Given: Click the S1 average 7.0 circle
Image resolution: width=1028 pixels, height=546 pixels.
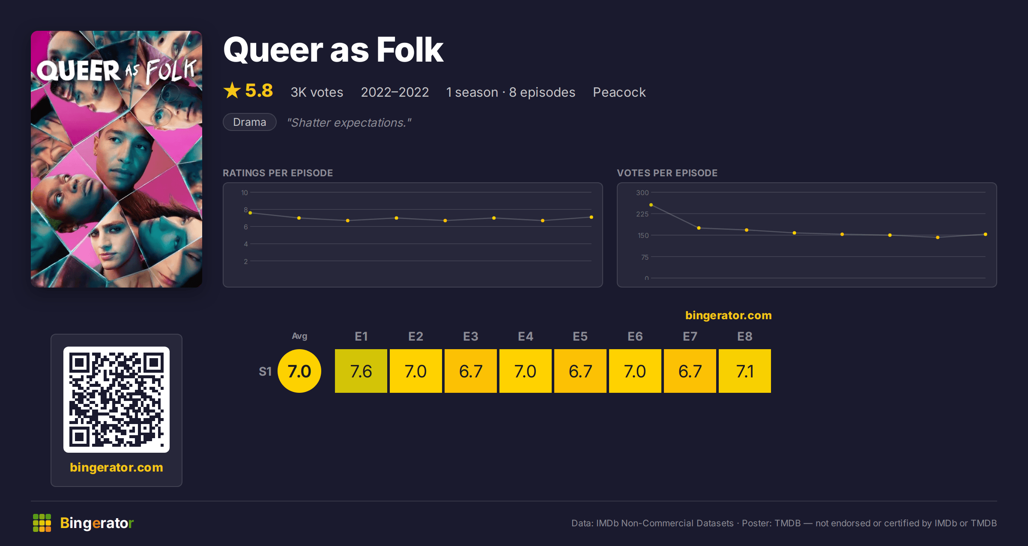Looking at the screenshot, I should (299, 371).
